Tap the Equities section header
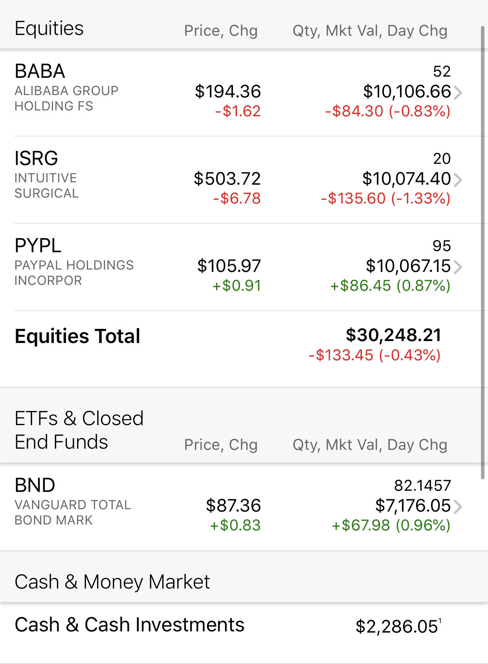The width and height of the screenshot is (488, 664). click(x=49, y=28)
